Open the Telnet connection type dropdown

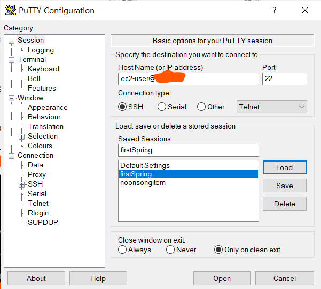[272, 107]
